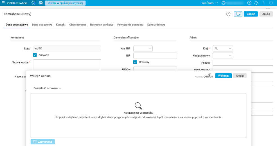Open the Kod pocztowy dropdown

pyautogui.click(x=223, y=55)
